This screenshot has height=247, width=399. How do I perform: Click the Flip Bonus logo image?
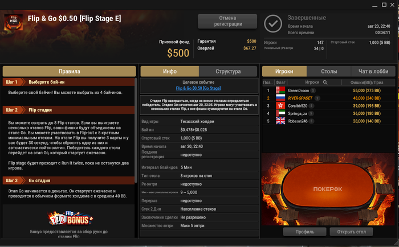click(71, 219)
